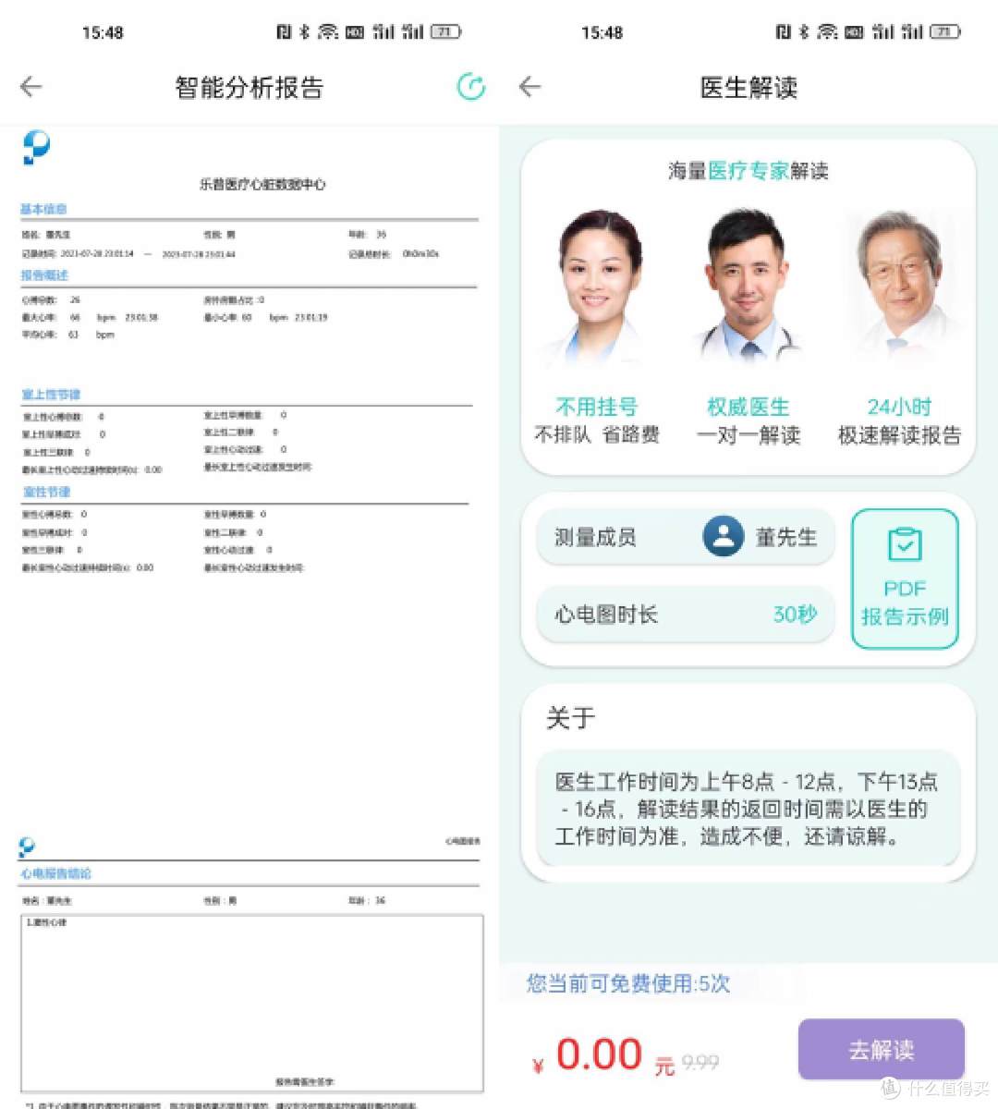Viewport: 998px width, 1109px height.
Task: Tap the refresh icon on 智能分析报告
Action: pos(471,87)
